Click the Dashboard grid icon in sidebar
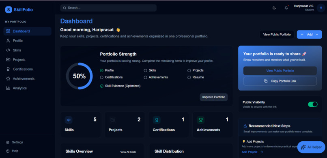This screenshot has height=158, width=327. click(8, 31)
